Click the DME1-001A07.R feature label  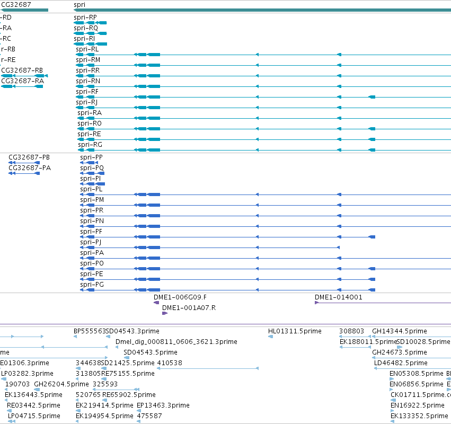click(x=189, y=308)
